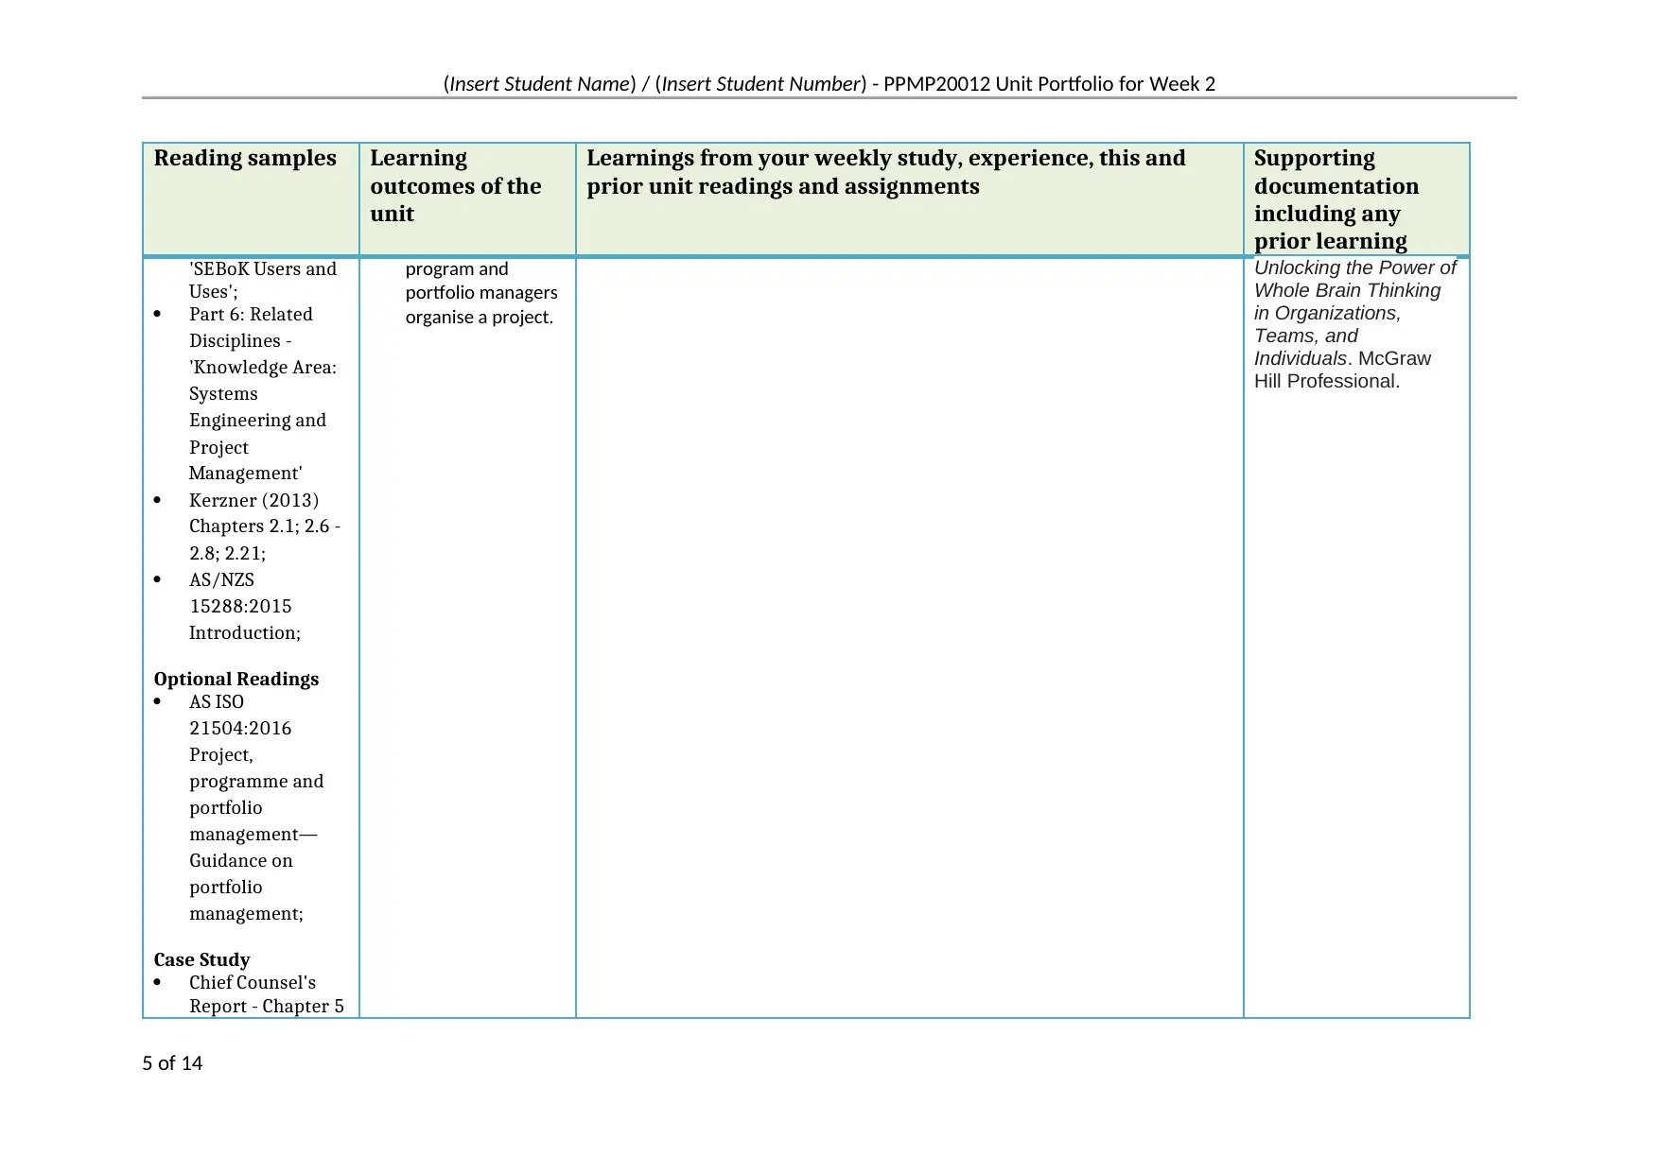The height and width of the screenshot is (1173, 1659).
Task: Click '(Insert Student Number)' placeholder in header
Action: pyautogui.click(x=760, y=84)
